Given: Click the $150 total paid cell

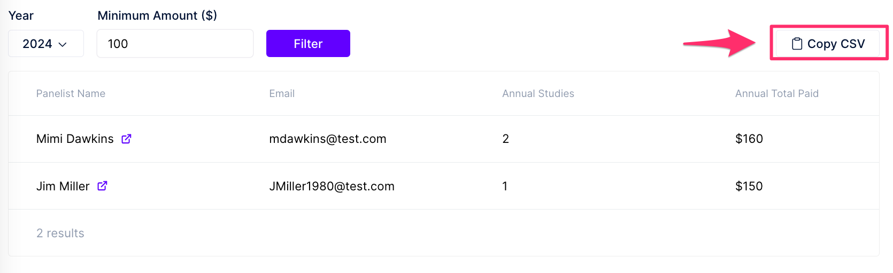Looking at the screenshot, I should tap(749, 186).
